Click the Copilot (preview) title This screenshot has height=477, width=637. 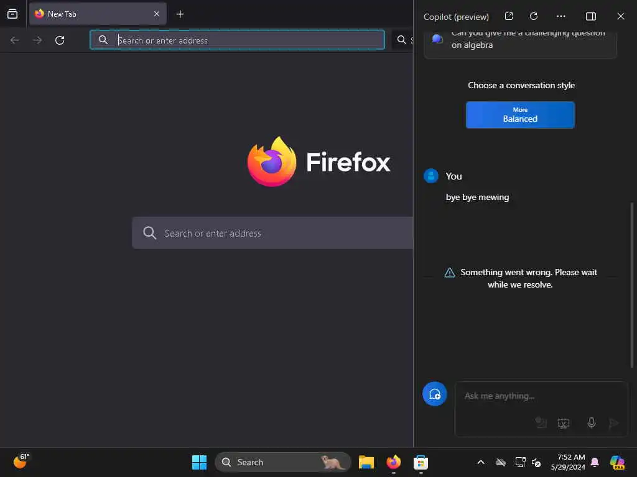point(456,17)
